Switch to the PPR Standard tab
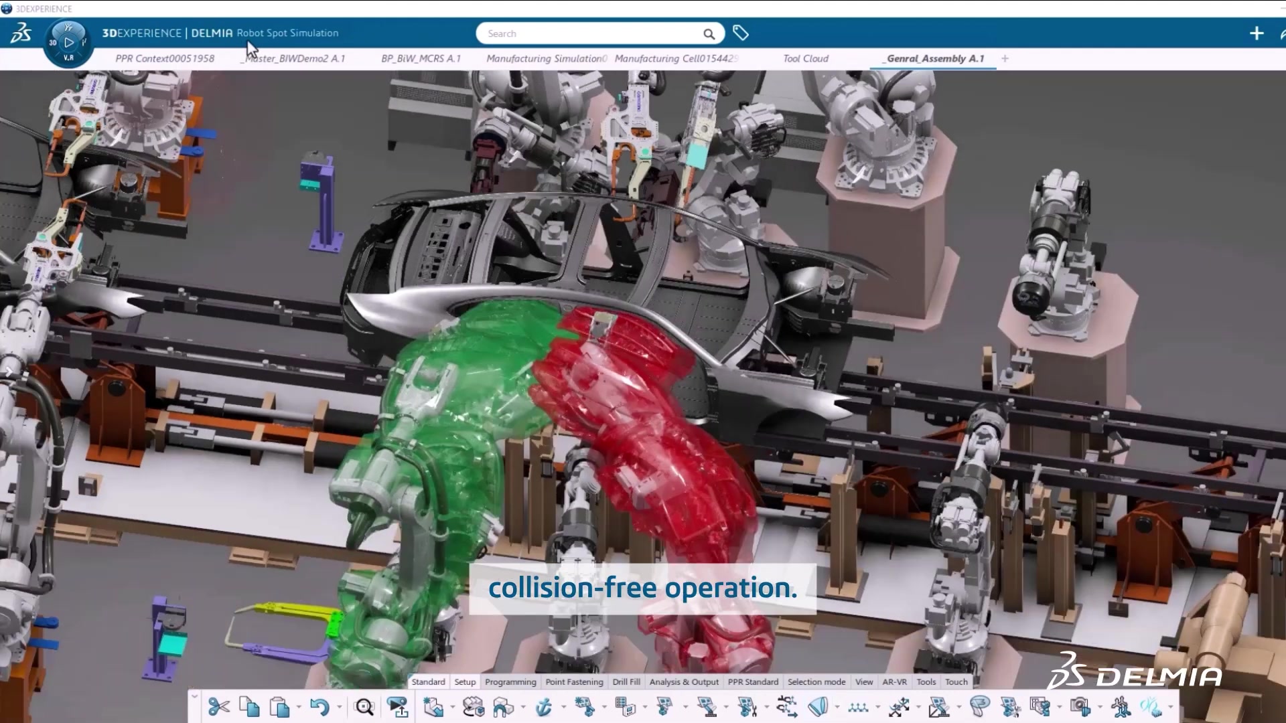 (x=753, y=681)
